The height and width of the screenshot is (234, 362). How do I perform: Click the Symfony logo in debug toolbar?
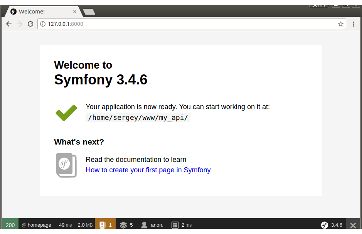[x=324, y=225]
